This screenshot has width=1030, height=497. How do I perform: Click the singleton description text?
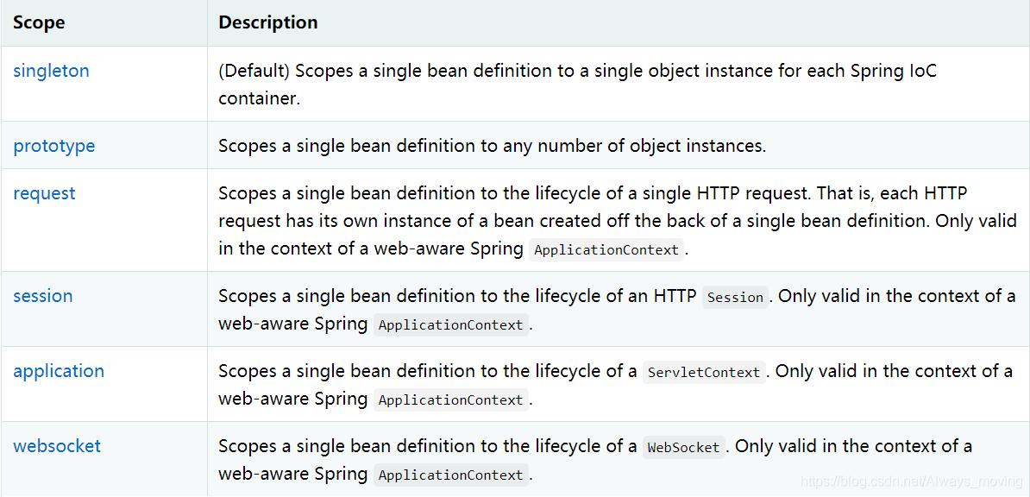point(578,85)
